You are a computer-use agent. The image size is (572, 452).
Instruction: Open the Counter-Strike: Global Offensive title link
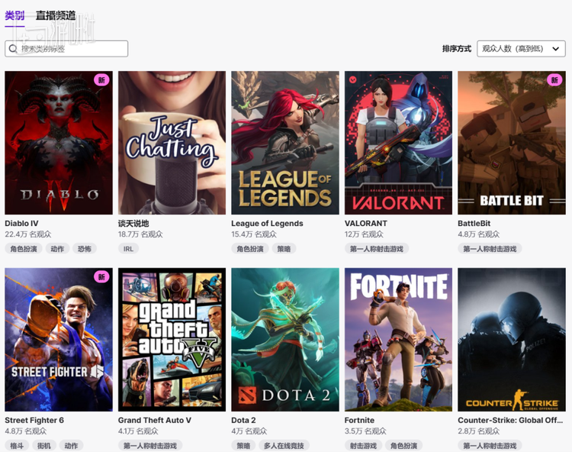[510, 420]
